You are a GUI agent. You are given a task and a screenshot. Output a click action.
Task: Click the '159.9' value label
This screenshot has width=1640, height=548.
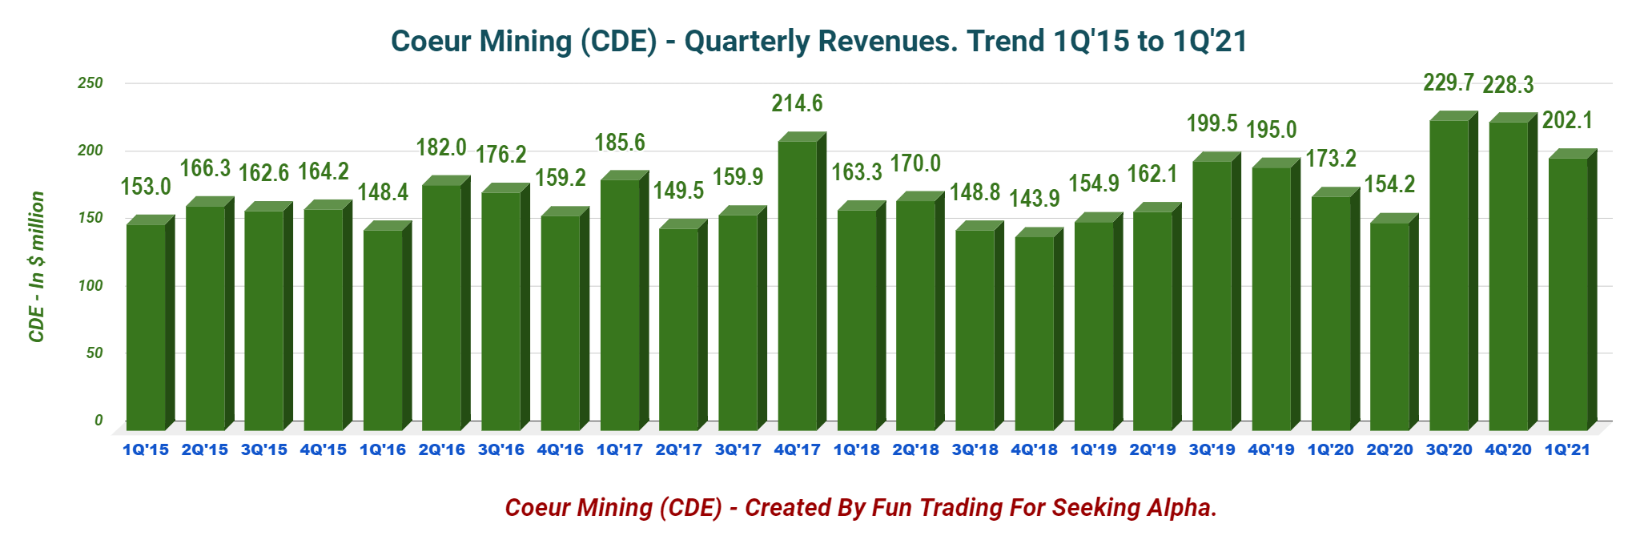tap(738, 177)
